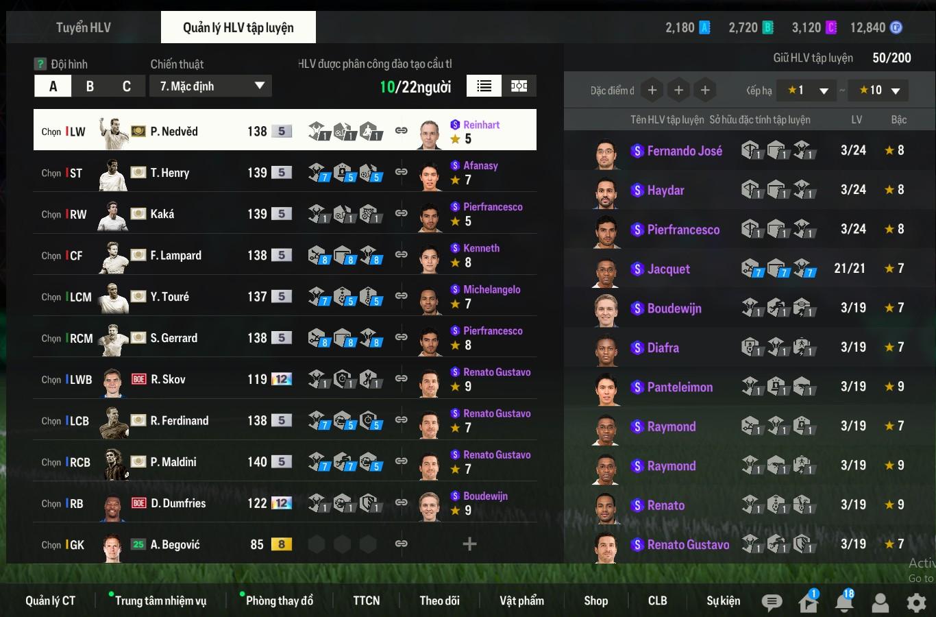This screenshot has width=936, height=617.
Task: Open notifications bell icon
Action: [844, 601]
